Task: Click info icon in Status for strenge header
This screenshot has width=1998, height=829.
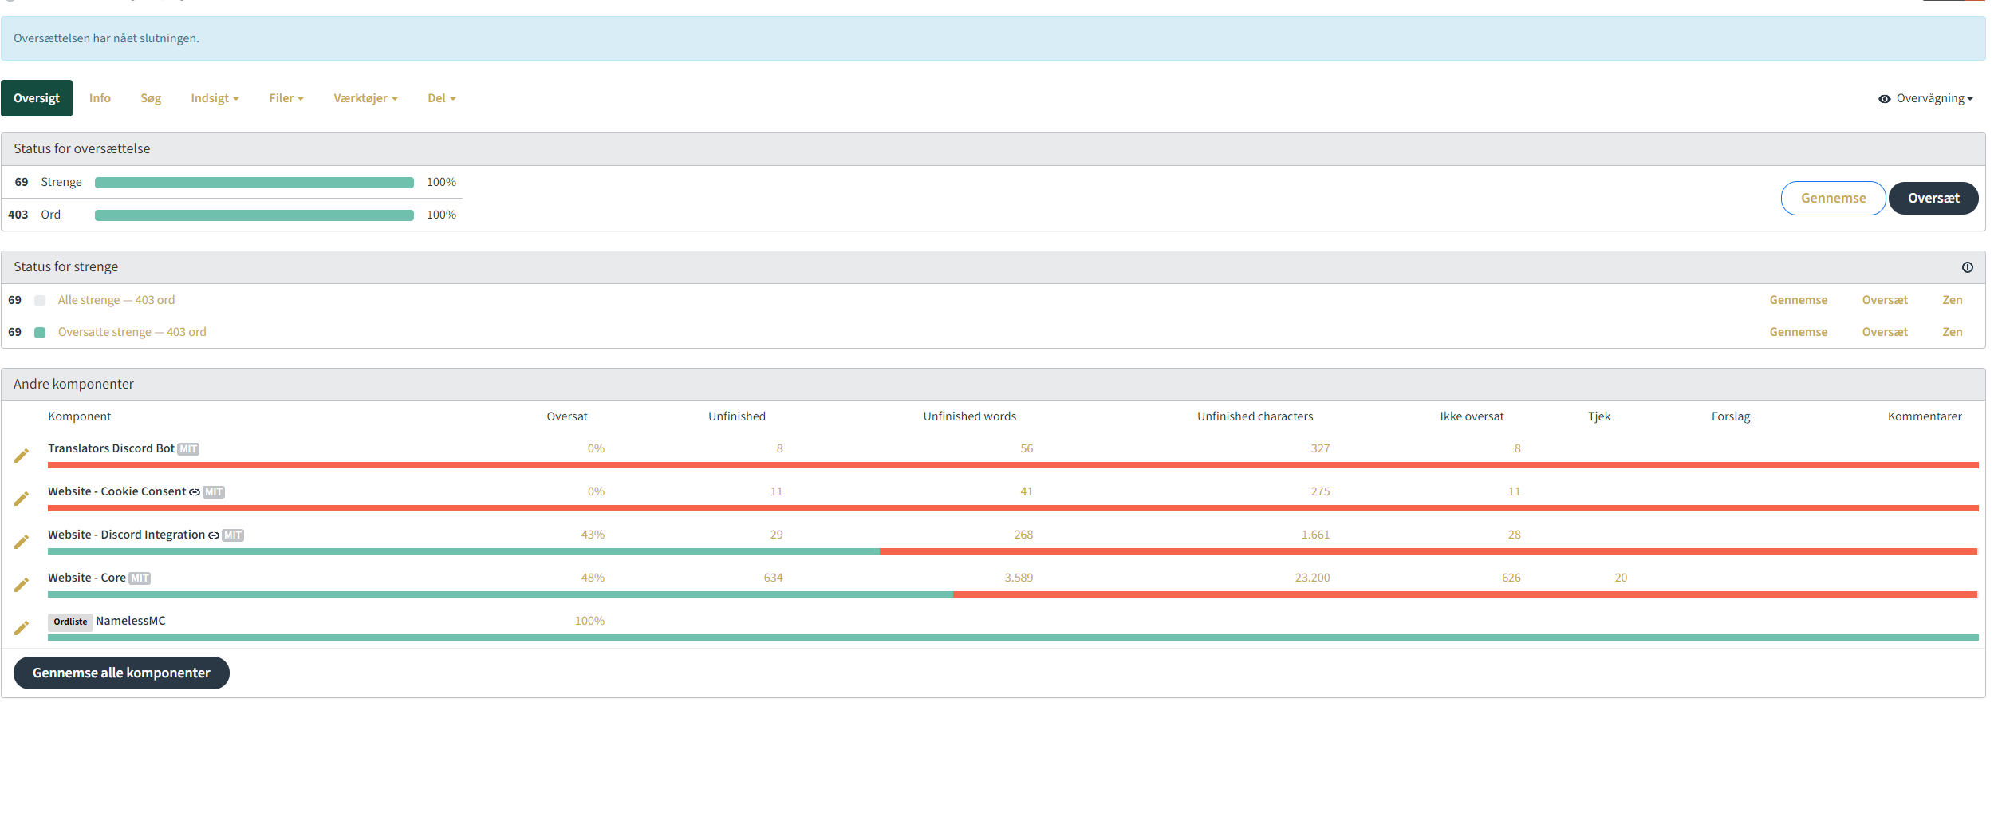Action: (x=1967, y=267)
